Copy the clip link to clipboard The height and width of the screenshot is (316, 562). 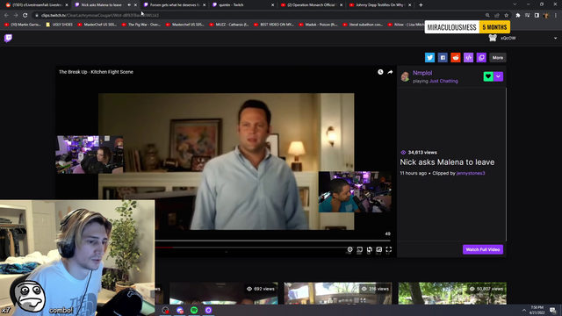click(481, 57)
